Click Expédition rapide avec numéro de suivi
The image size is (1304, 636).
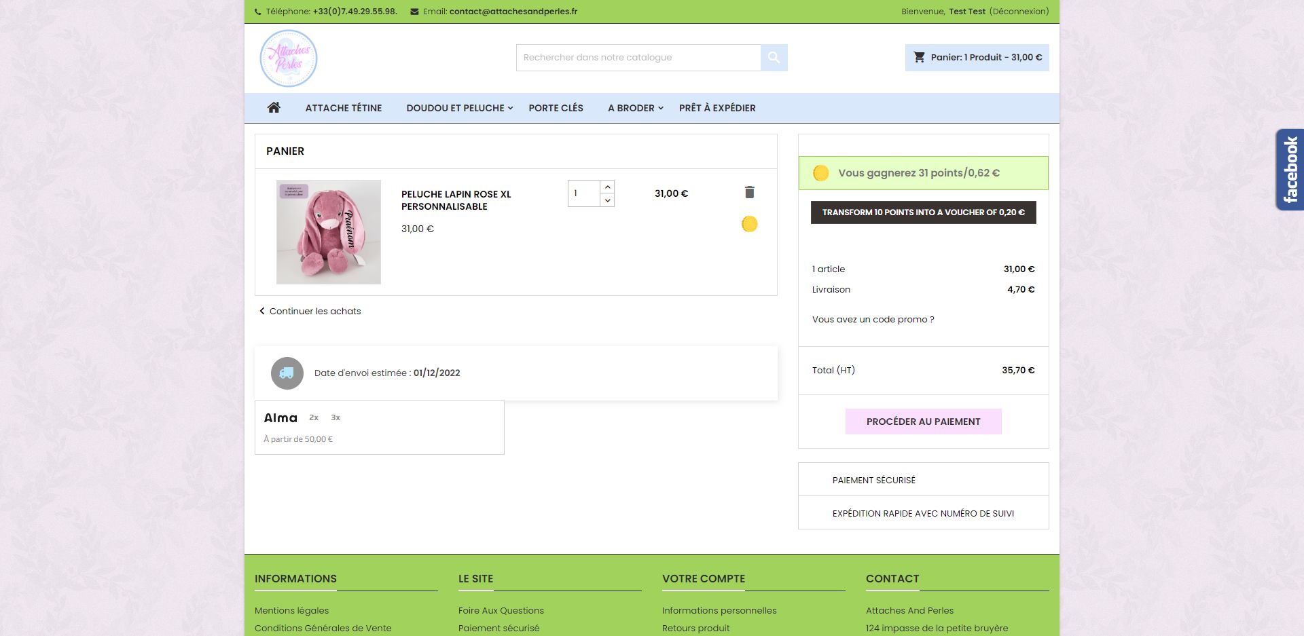[x=924, y=513]
